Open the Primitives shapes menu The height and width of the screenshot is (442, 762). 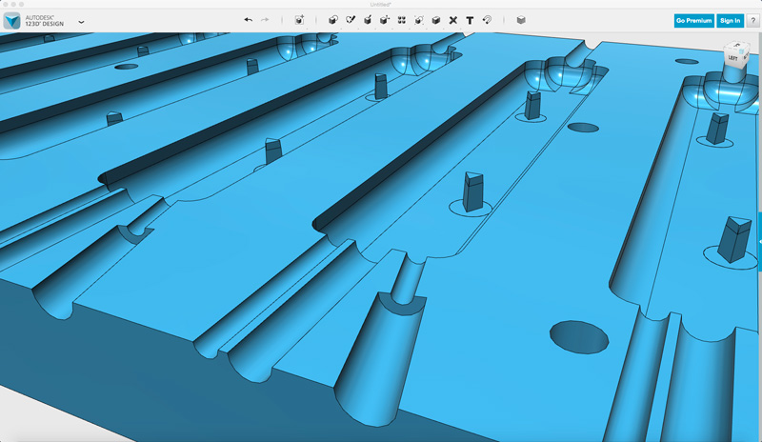pos(333,20)
